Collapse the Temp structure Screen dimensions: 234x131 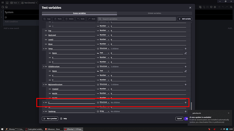[43, 49]
